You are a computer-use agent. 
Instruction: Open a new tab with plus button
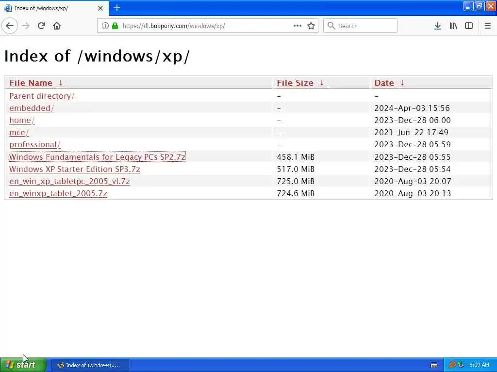pos(117,8)
